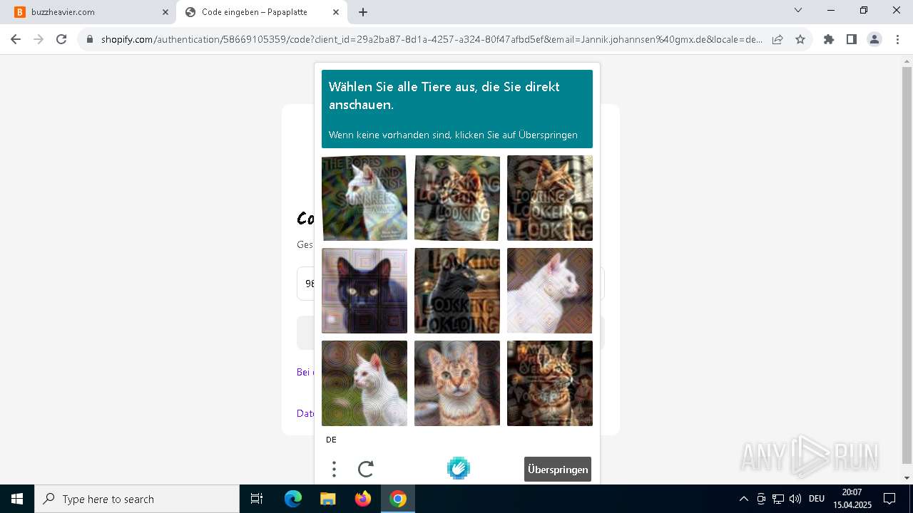Screen dimensions: 913x513
Task: Select top-right tabby cat tile
Action: coord(550,198)
